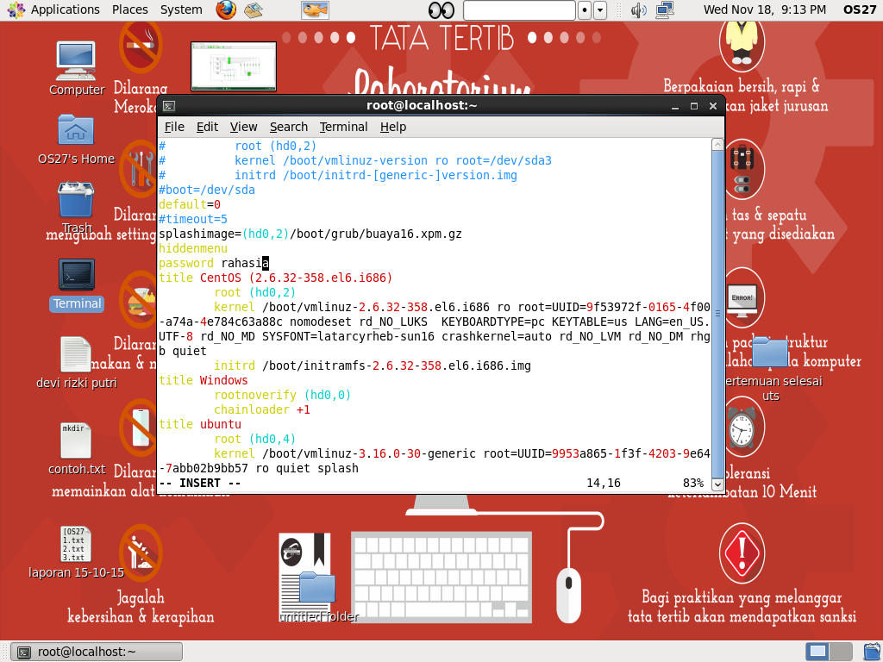Minimize the root@localhost terminal window
883x662 pixels.
coord(674,106)
